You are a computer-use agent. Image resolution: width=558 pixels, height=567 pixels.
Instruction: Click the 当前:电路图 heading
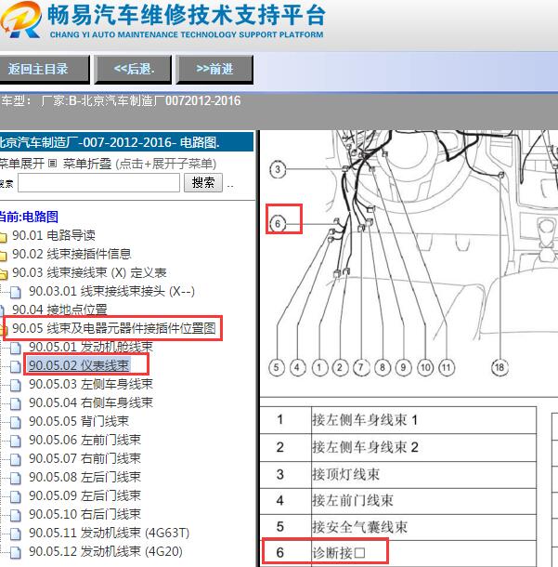[29, 217]
